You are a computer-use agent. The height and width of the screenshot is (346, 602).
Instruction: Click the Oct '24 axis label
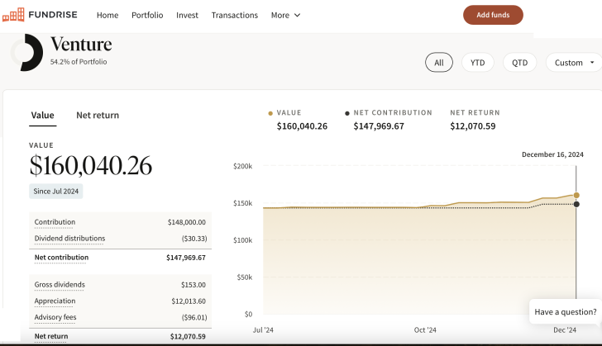pyautogui.click(x=425, y=330)
